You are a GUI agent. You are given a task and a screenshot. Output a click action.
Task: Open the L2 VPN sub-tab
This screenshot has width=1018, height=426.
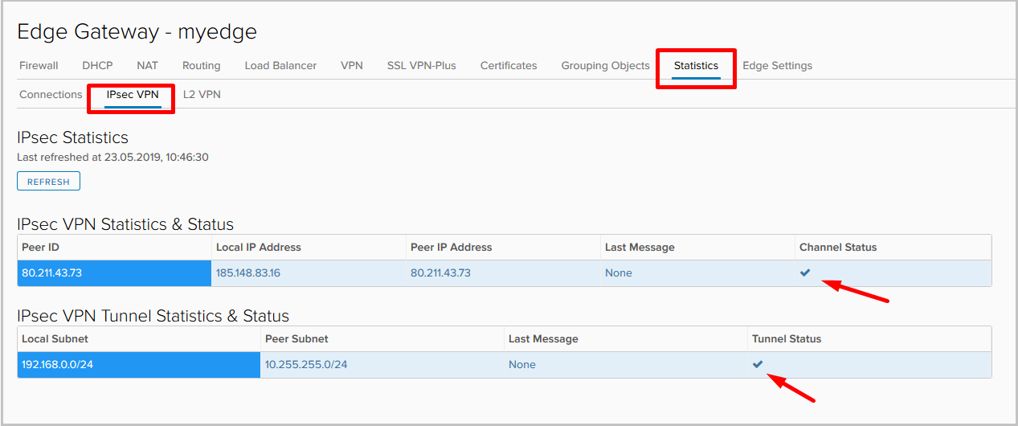(x=202, y=94)
